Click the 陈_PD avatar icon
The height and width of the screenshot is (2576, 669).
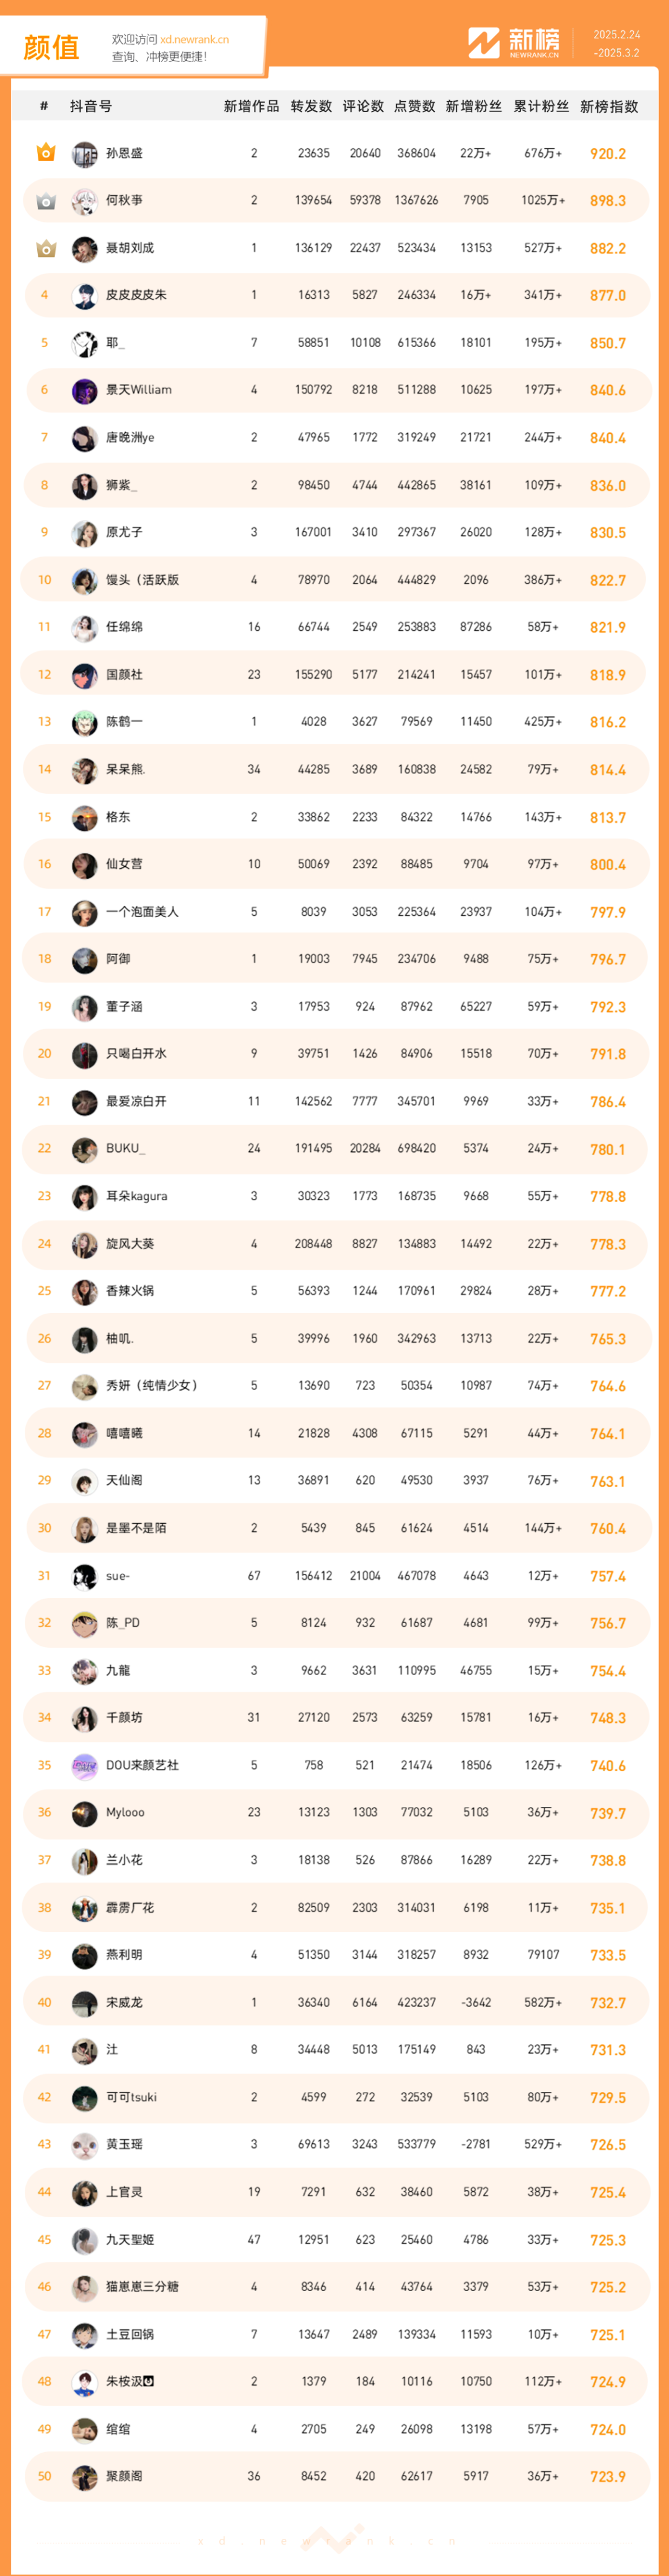pos(84,1623)
